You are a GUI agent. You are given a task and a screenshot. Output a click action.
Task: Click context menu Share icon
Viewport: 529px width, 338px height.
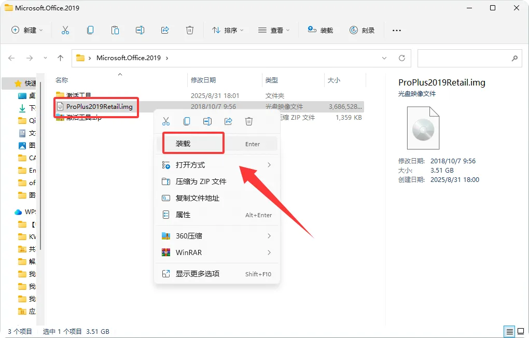(228, 121)
